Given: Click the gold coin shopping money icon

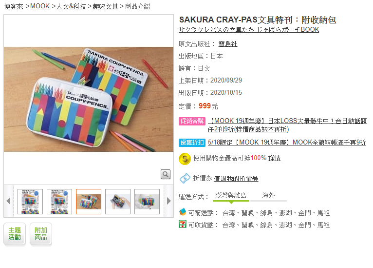Looking at the screenshot, I should point(185,159).
